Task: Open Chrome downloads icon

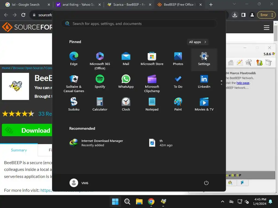Action: click(235, 15)
